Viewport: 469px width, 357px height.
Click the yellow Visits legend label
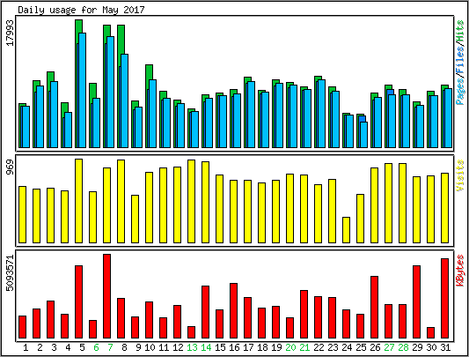(460, 175)
